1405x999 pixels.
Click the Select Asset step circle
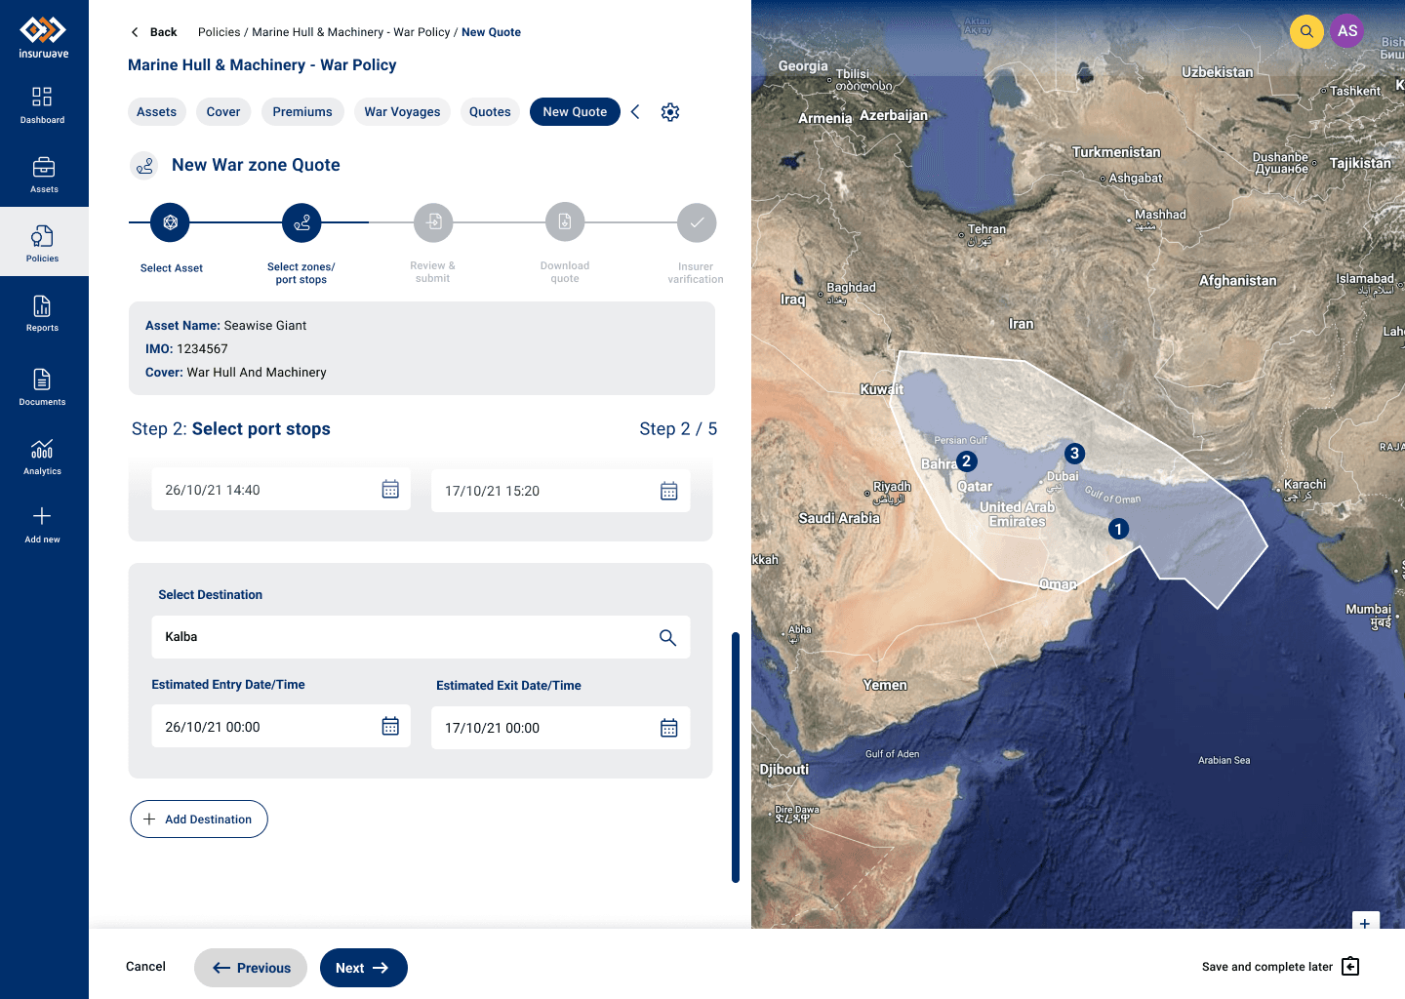(170, 222)
